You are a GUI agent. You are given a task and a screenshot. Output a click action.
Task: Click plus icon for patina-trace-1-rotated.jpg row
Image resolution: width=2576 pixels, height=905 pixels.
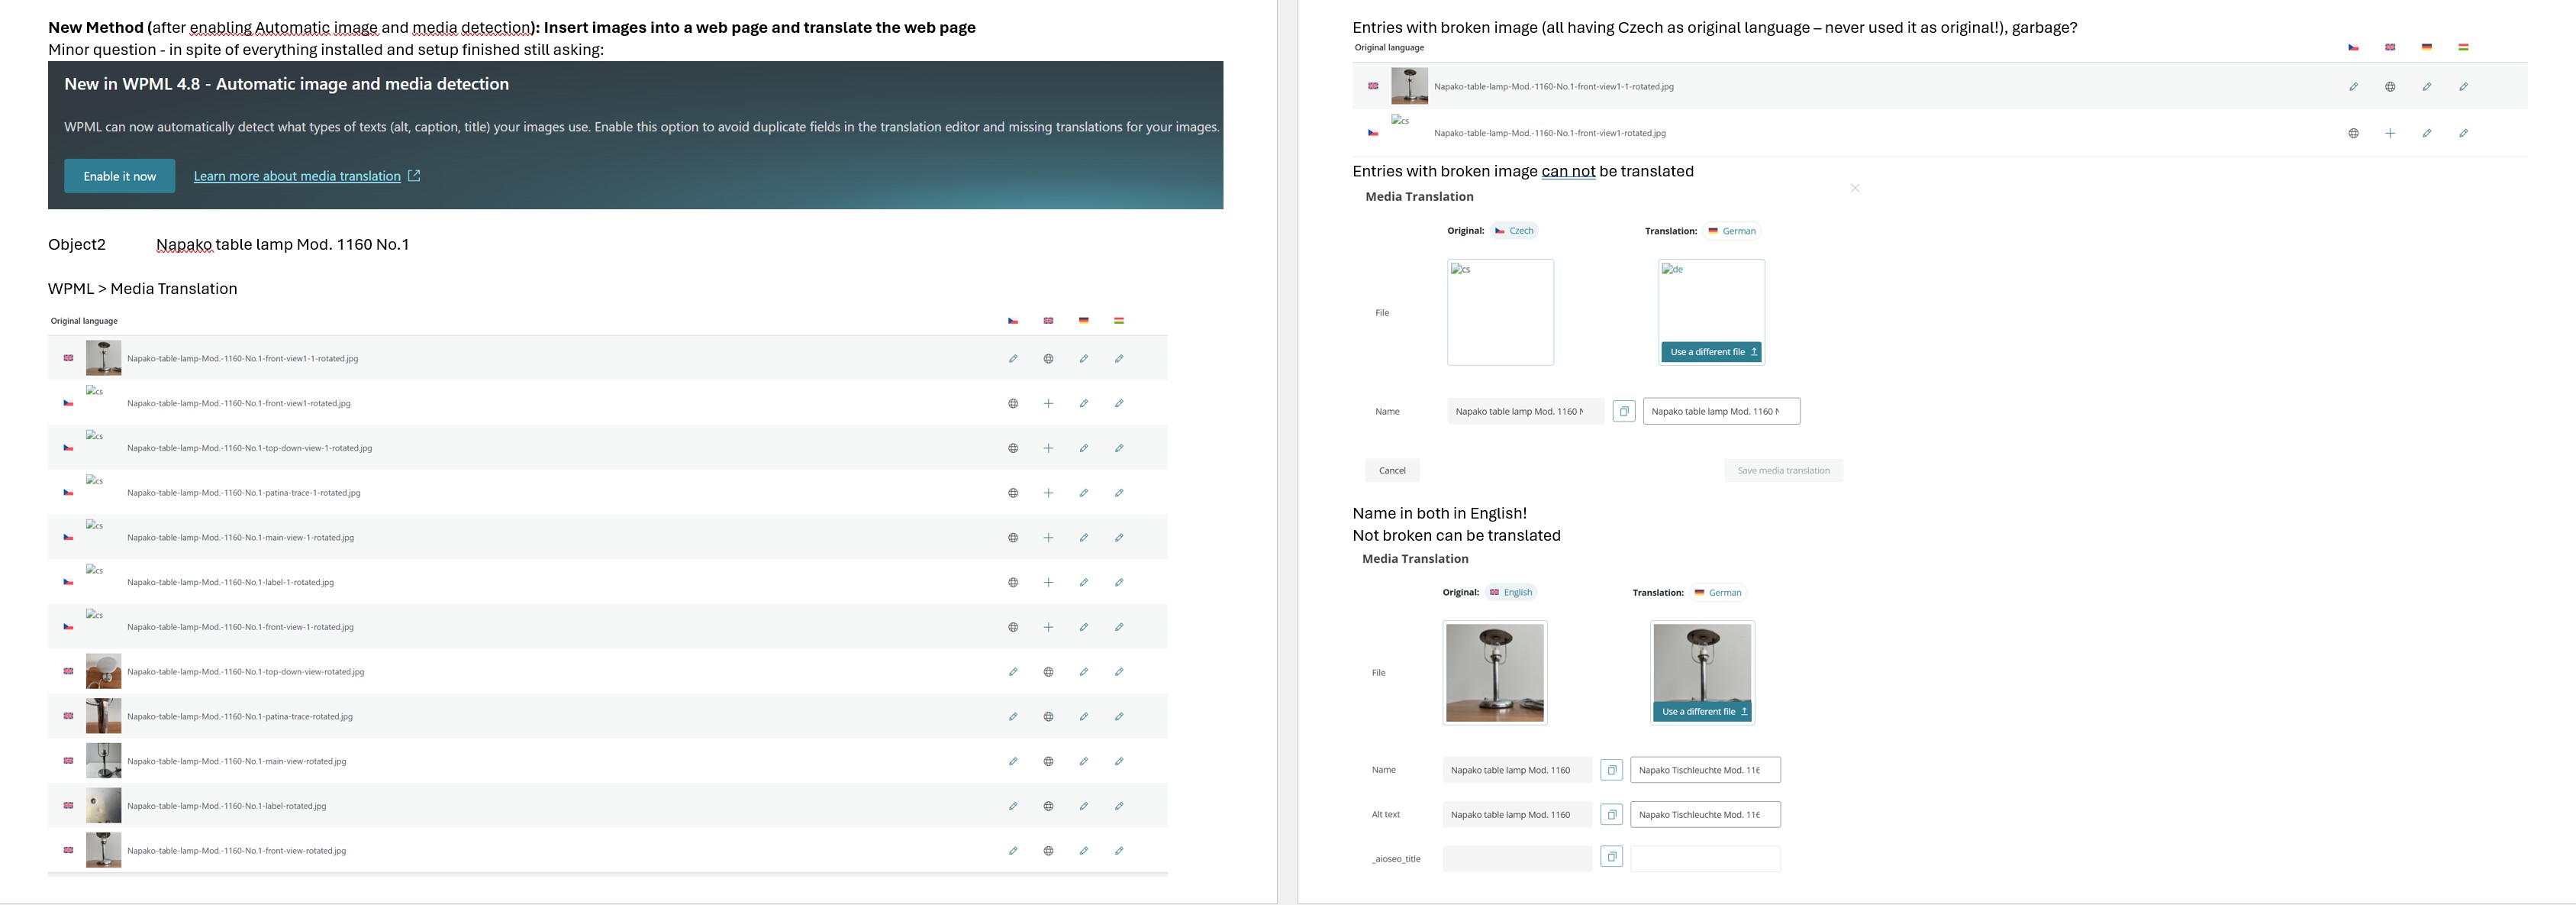point(1048,493)
